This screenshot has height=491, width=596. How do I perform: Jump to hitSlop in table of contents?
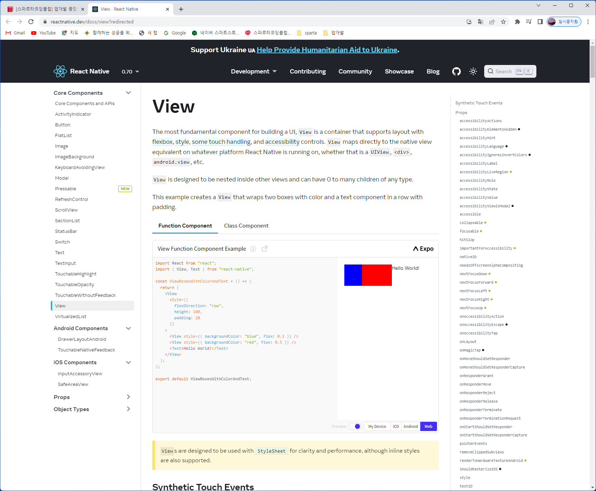coord(467,240)
